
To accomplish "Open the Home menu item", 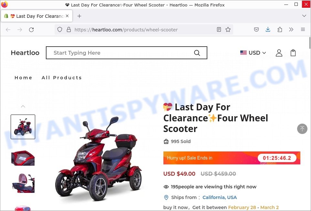I will (x=23, y=78).
